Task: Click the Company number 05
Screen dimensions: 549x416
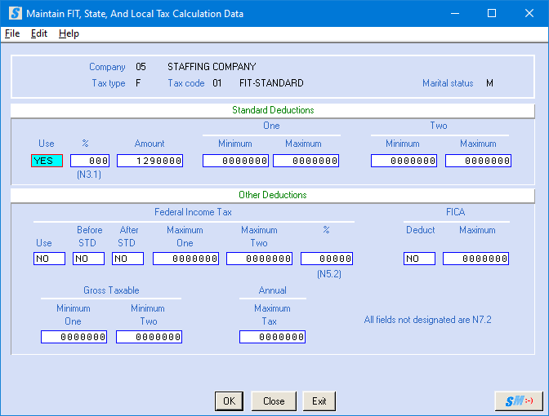Action: pos(141,67)
